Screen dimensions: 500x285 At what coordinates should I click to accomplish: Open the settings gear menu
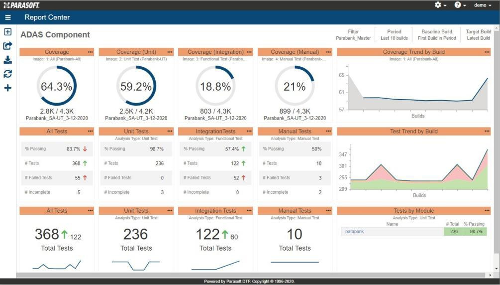click(x=440, y=5)
